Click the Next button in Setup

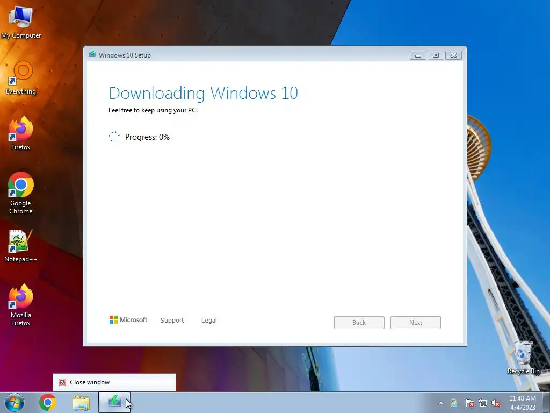point(416,323)
